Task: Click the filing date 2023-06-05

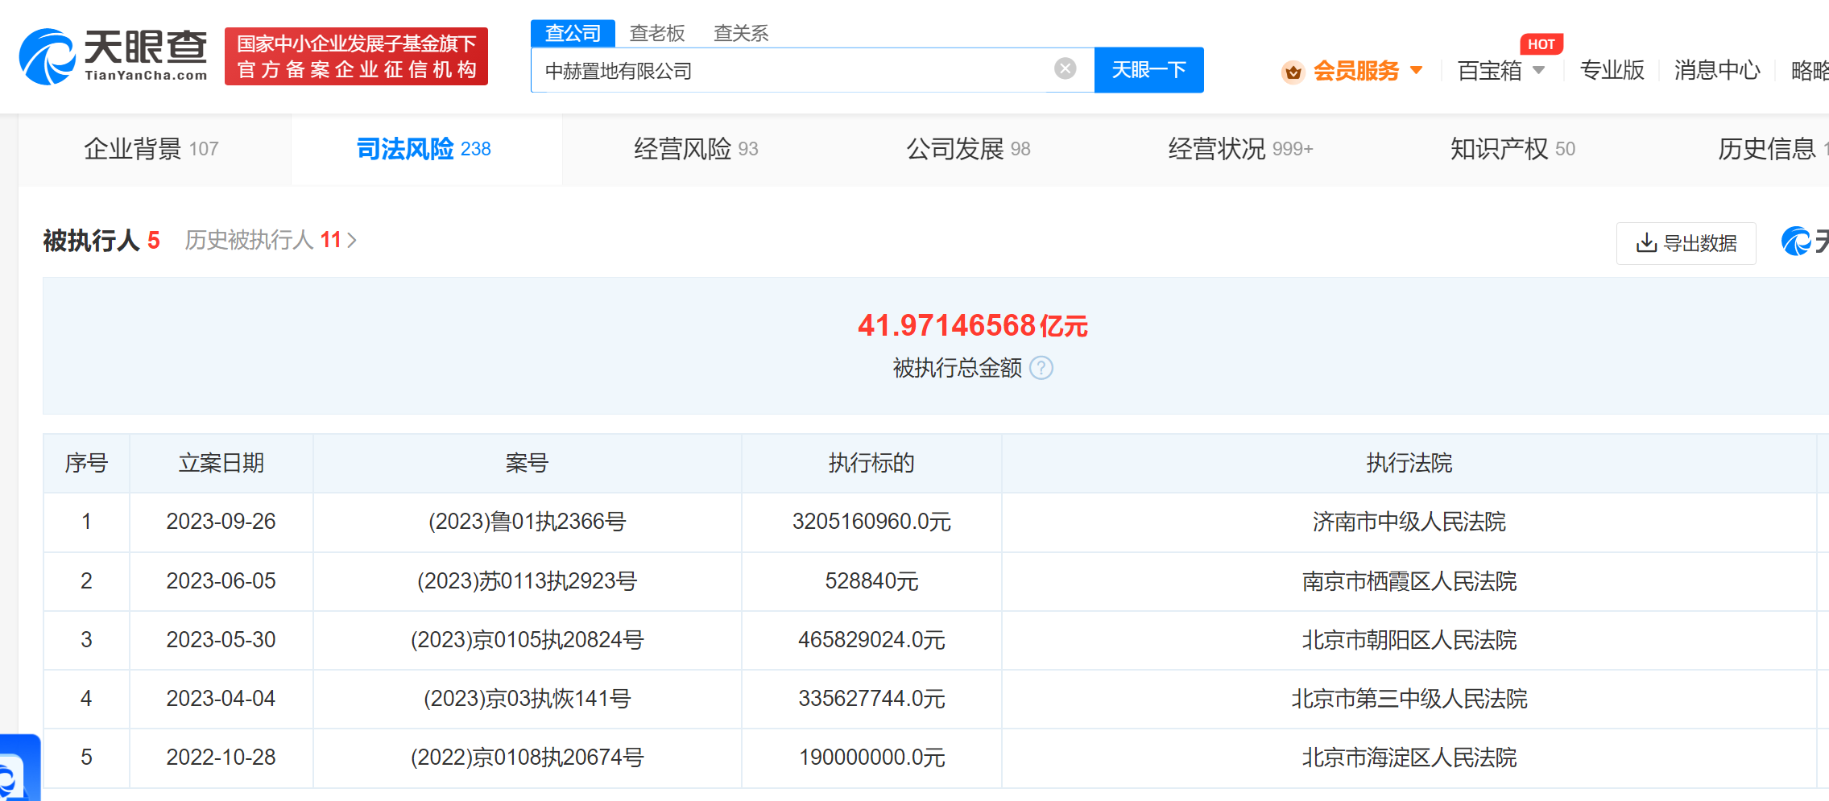Action: 221,580
